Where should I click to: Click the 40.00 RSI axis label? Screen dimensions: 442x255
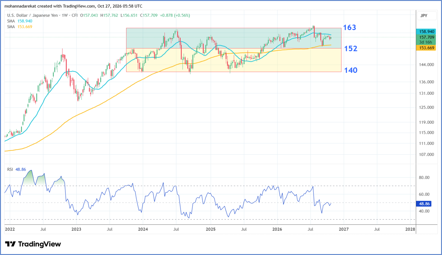point(424,211)
